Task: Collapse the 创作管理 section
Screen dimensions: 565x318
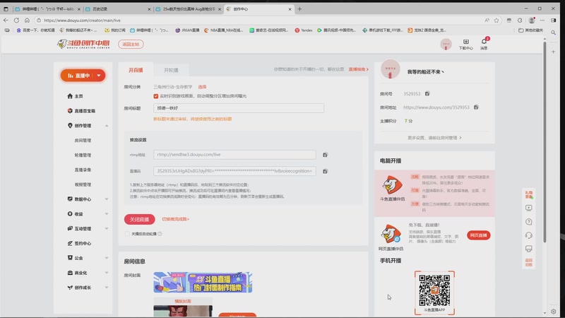Action: 107,126
